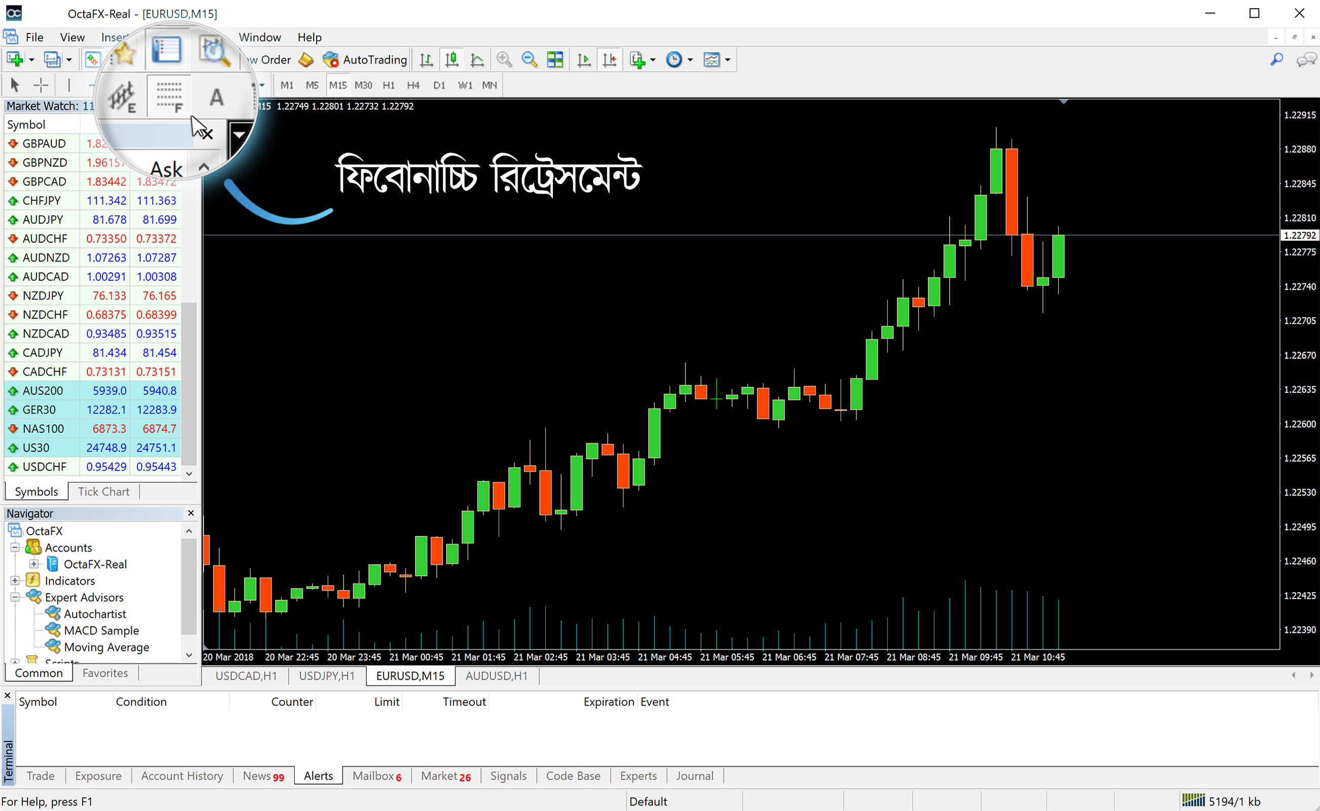
Task: Close the Terminal panel
Action: 8,695
